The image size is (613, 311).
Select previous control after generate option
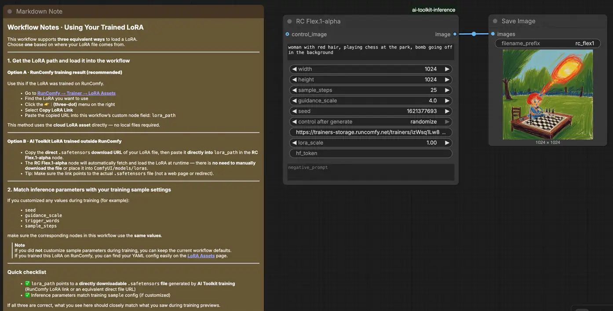[294, 122]
